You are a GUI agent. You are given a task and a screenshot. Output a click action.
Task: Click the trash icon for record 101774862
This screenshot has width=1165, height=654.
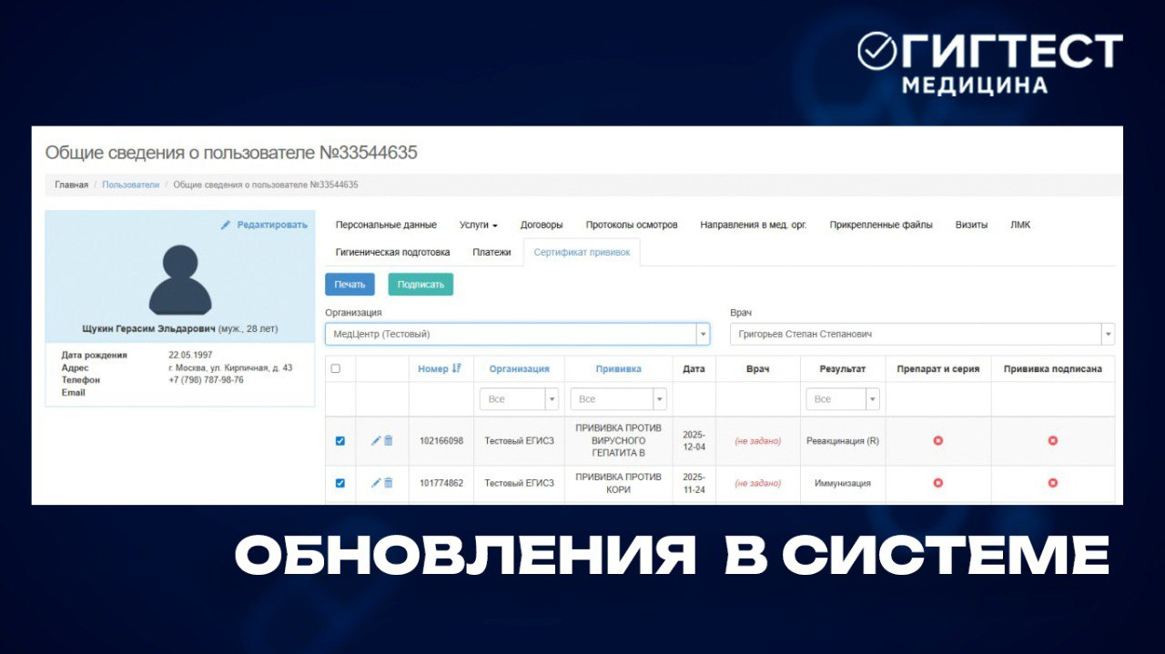(x=387, y=483)
